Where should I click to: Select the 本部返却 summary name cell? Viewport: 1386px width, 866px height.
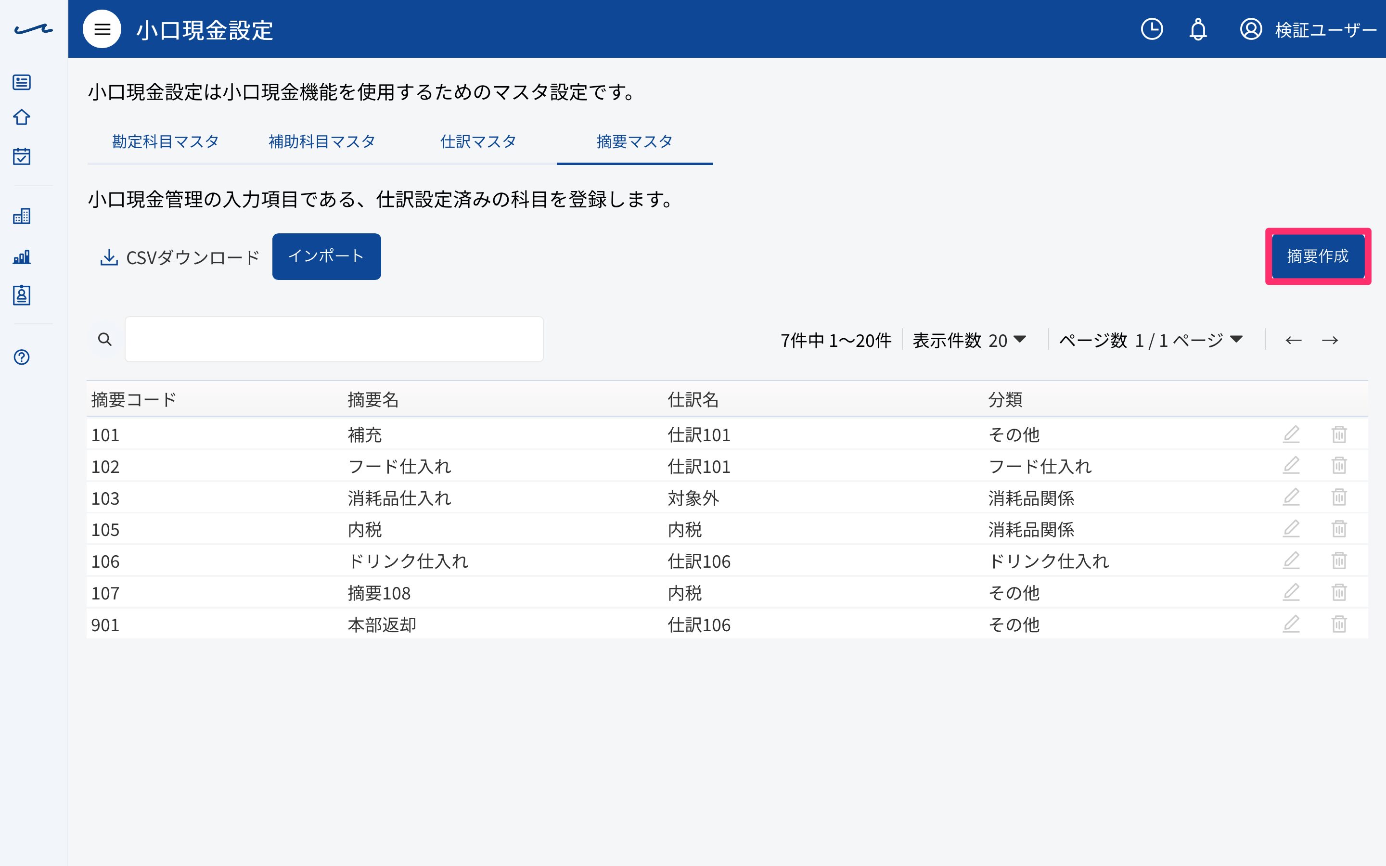[x=382, y=624]
